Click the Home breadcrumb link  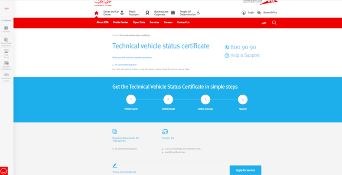[x=115, y=36]
